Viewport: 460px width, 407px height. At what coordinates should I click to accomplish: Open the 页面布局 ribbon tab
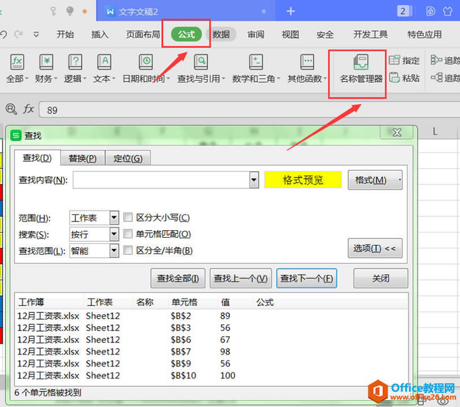143,34
